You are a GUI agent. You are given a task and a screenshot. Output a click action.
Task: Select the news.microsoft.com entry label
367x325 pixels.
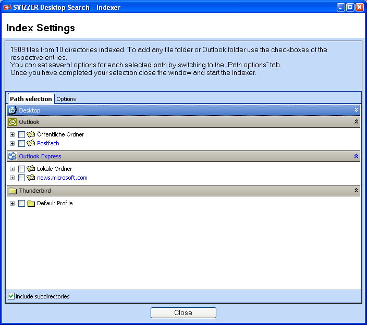(x=62, y=178)
